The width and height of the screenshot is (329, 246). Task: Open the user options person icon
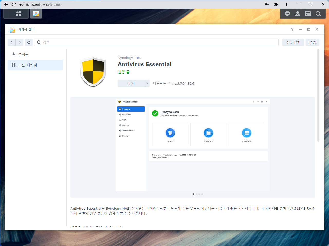click(298, 14)
